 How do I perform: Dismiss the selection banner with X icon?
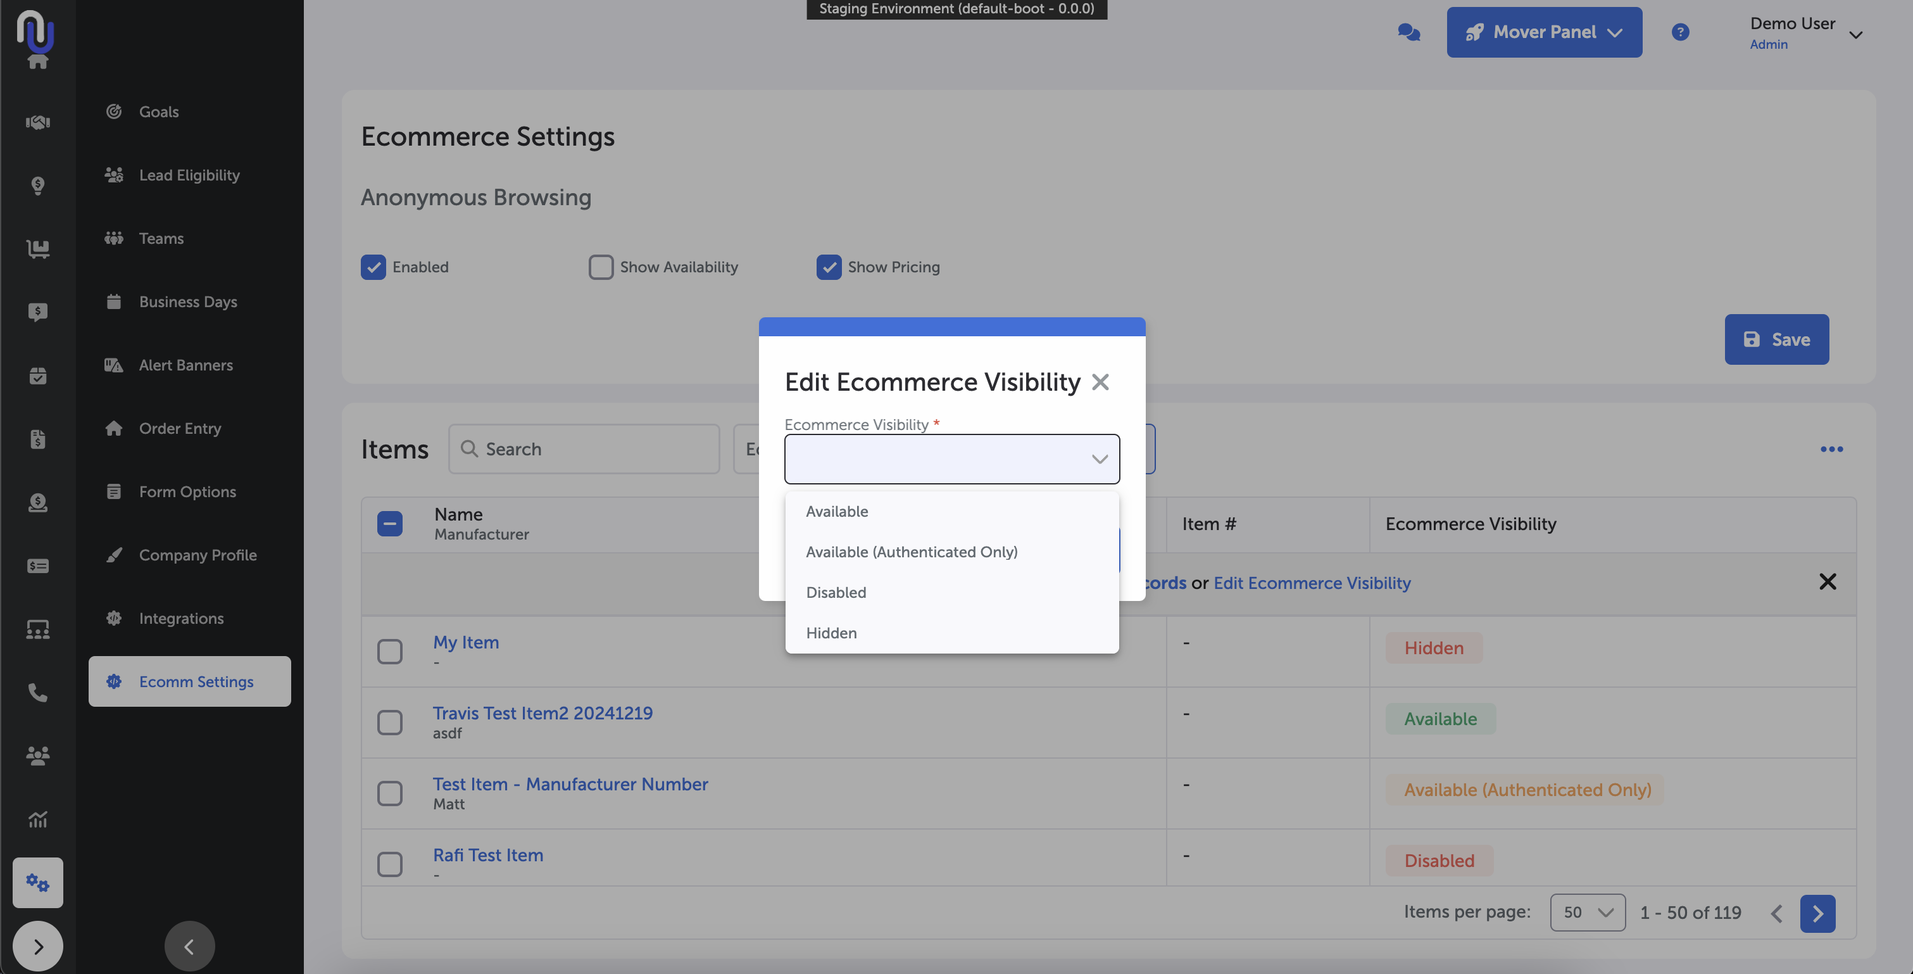(x=1827, y=582)
